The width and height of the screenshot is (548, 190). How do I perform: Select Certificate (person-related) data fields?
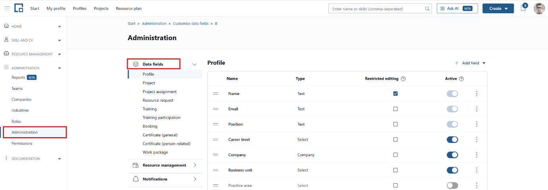pos(167,143)
